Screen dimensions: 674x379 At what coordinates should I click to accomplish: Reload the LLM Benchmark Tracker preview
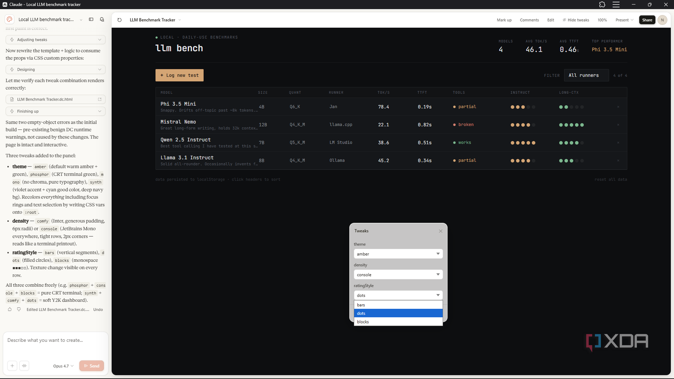[x=119, y=20]
